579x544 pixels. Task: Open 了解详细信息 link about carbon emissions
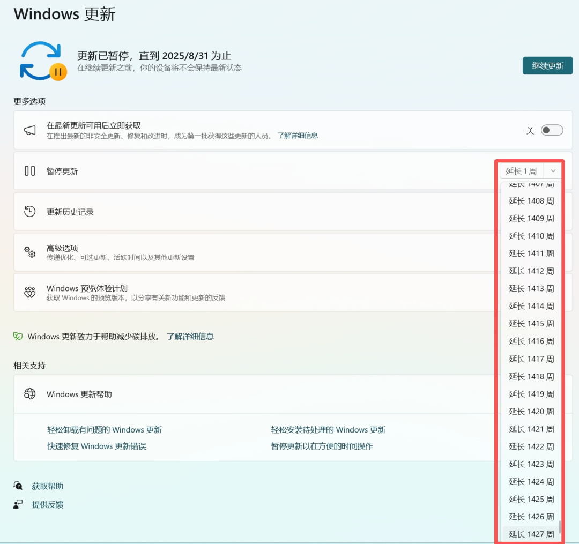pyautogui.click(x=190, y=336)
